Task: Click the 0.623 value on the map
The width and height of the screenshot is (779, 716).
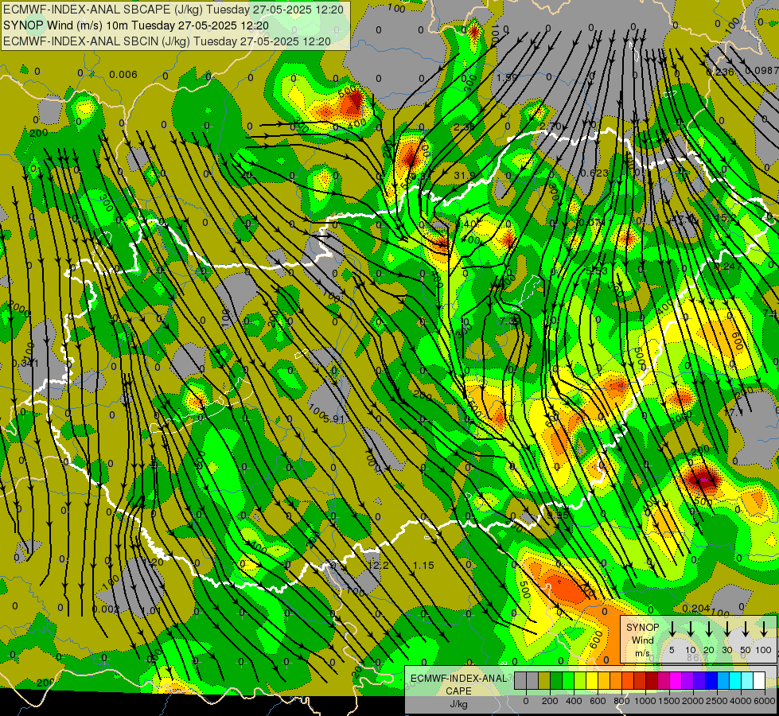Action: 594,173
